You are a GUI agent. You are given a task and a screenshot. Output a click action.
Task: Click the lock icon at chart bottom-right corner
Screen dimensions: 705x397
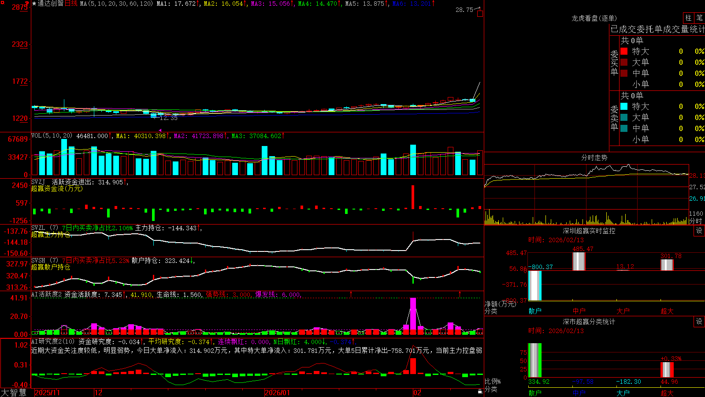click(480, 391)
